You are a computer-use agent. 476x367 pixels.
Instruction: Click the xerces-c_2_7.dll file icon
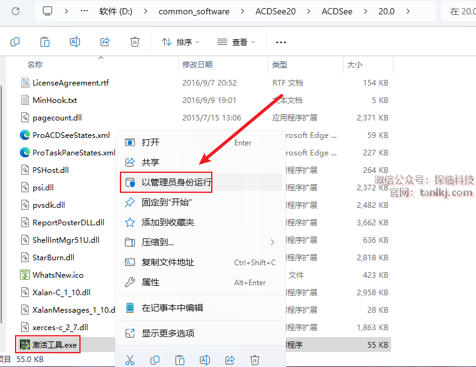click(25, 327)
